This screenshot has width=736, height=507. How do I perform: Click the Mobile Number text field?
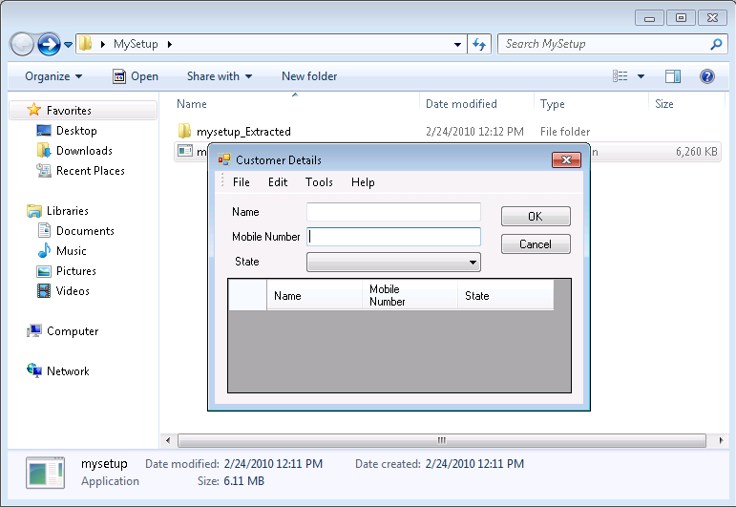[x=393, y=237]
